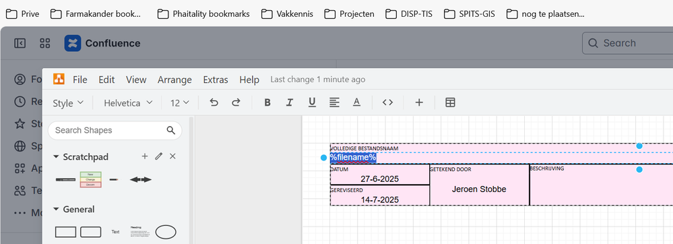
Task: Focus the Confluence Search box
Action: (x=627, y=43)
